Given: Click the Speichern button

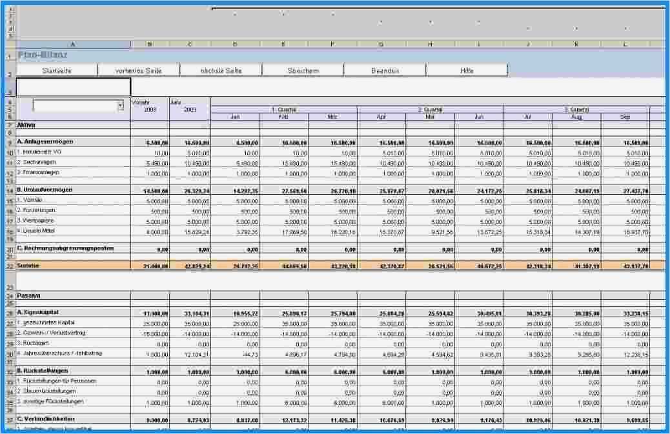Looking at the screenshot, I should tap(303, 70).
